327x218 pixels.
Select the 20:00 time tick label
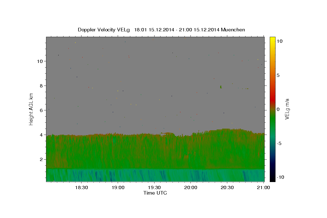(191, 187)
